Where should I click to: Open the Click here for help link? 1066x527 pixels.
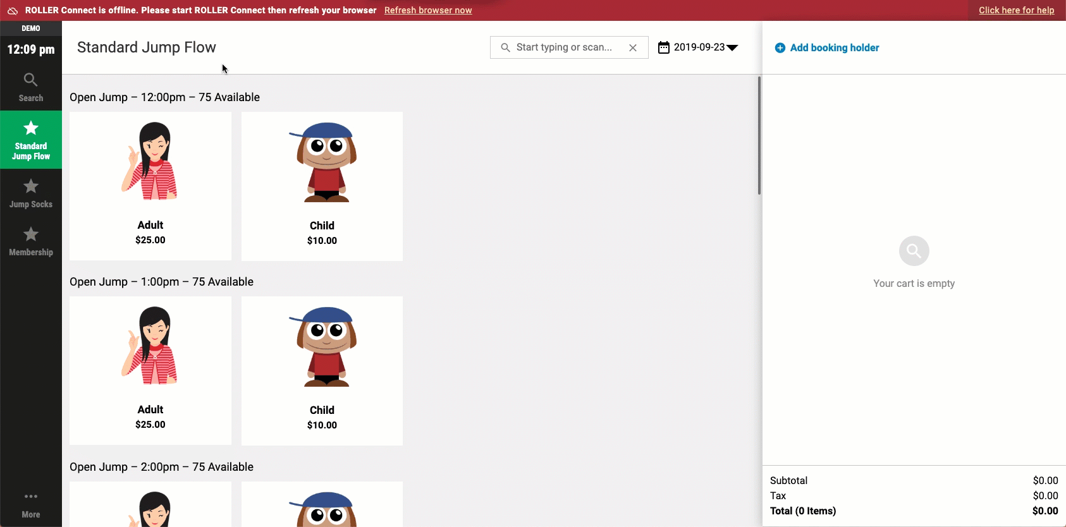[1016, 10]
